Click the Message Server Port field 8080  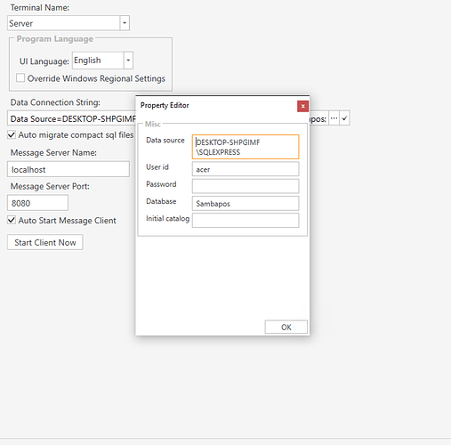pyautogui.click(x=37, y=203)
